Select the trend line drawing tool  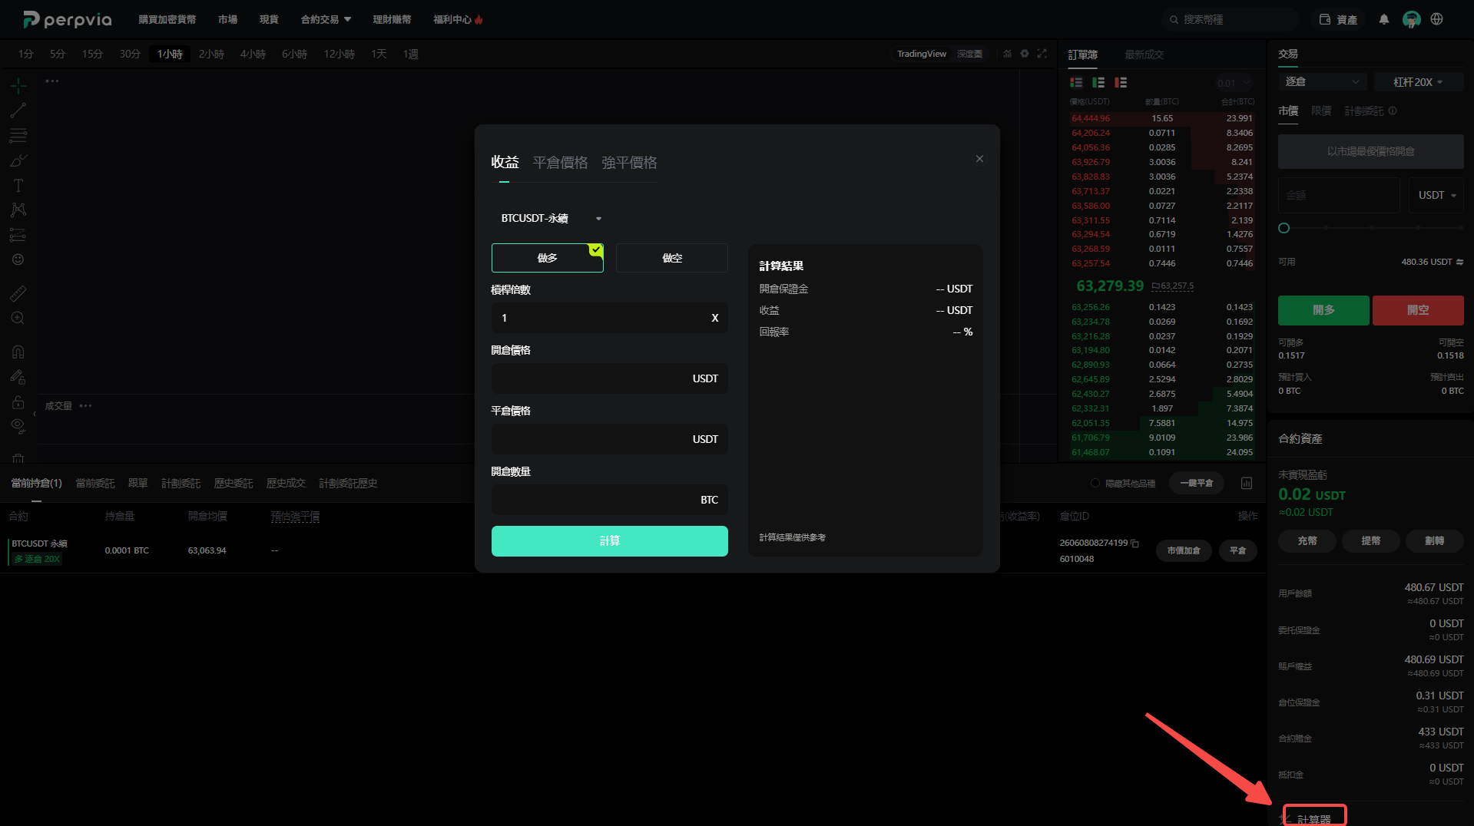point(18,110)
